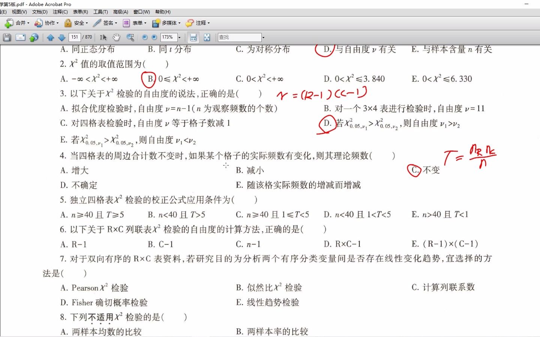Click option 'C. 不变' in question 4
540x337 pixels.
tap(425, 170)
